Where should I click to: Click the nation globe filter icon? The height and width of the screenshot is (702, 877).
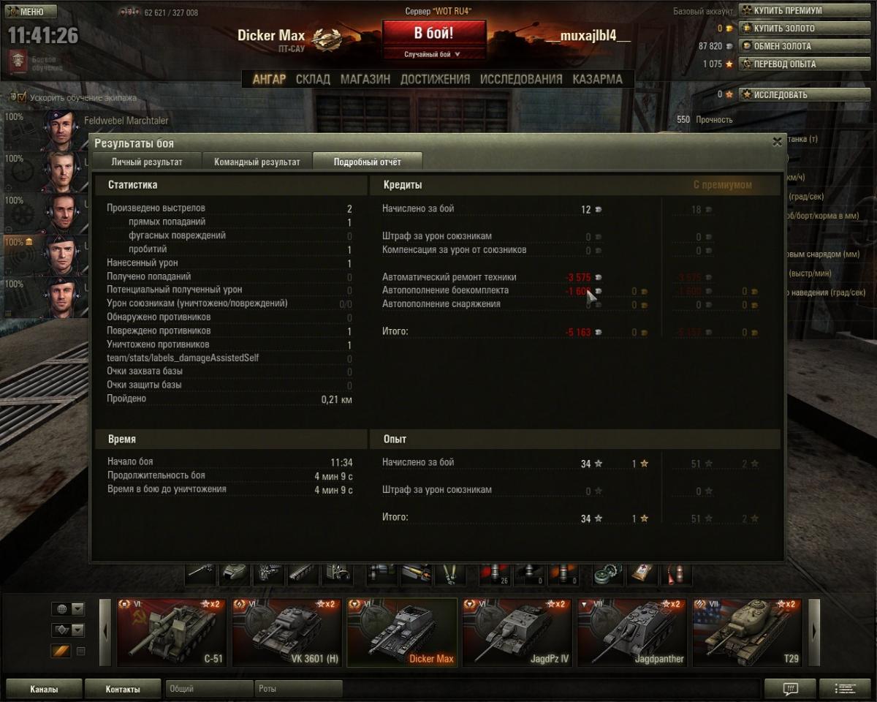click(x=61, y=609)
